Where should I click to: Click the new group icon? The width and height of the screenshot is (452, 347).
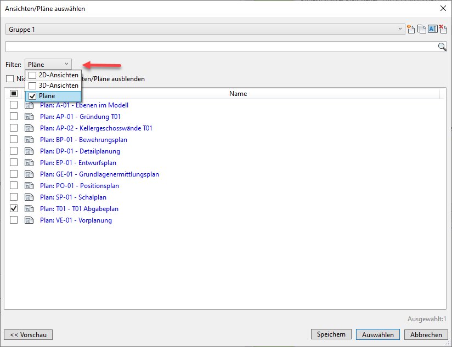(x=411, y=30)
